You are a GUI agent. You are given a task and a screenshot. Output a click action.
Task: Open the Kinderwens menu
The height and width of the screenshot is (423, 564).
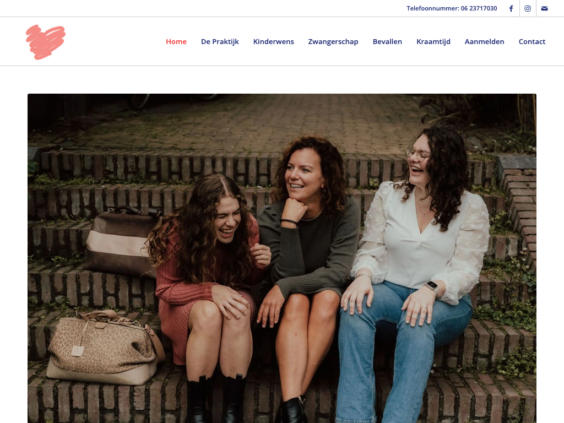[273, 41]
